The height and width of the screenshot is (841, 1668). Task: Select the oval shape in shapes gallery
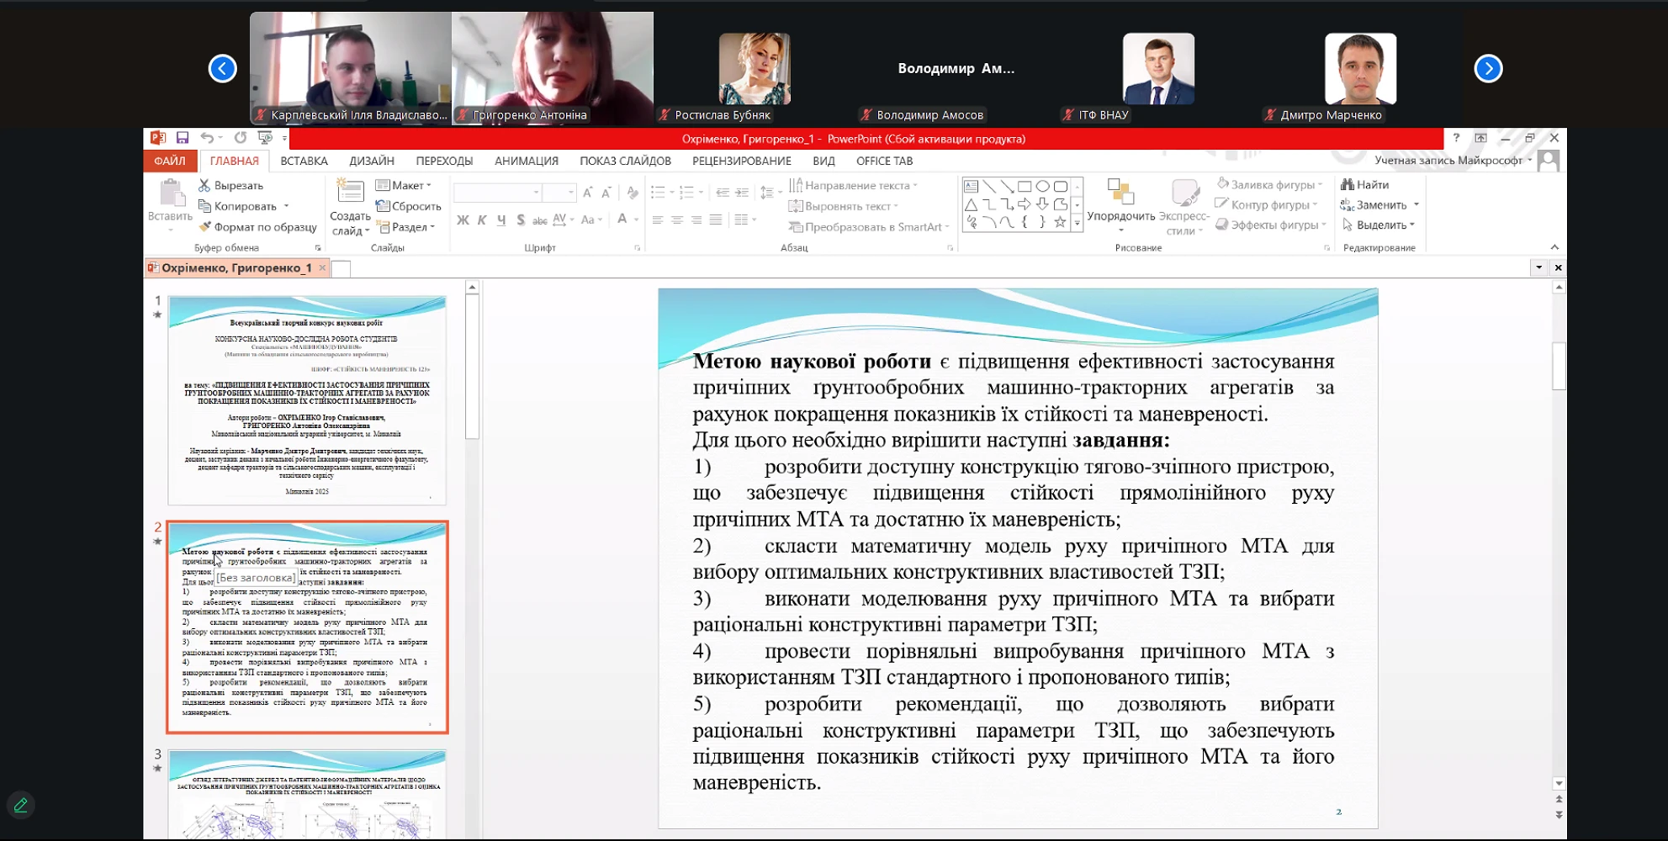coord(1042,186)
